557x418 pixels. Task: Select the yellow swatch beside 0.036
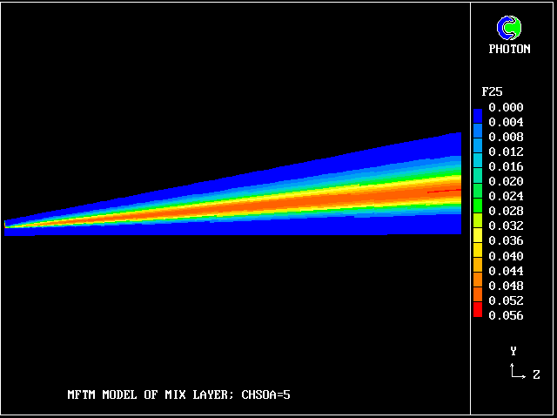pyautogui.click(x=477, y=240)
